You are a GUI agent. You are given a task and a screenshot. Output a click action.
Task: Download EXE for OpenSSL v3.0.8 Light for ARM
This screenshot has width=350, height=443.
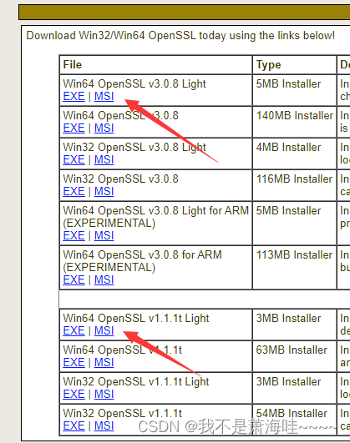tap(74, 235)
